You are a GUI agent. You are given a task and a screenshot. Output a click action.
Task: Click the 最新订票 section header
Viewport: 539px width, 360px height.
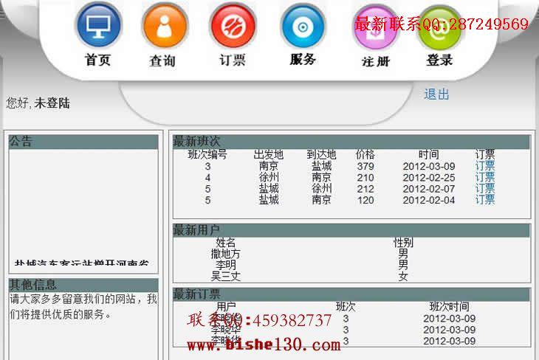[x=351, y=294]
